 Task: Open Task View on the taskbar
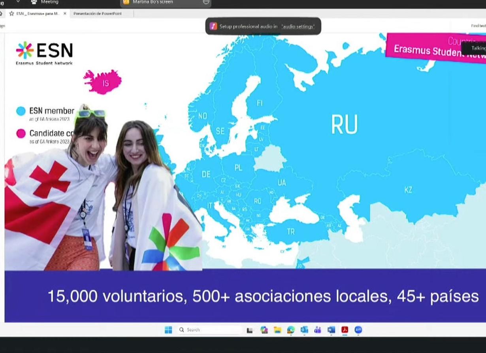tap(250, 330)
